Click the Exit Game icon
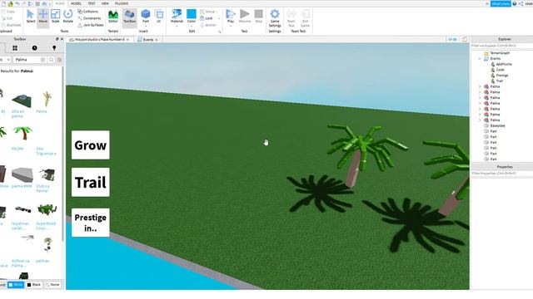The height and width of the screenshot is (299, 533). [x=305, y=18]
